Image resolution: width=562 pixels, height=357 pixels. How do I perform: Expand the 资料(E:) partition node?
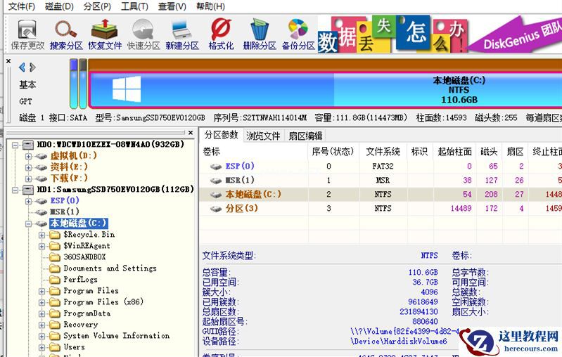pos(28,167)
